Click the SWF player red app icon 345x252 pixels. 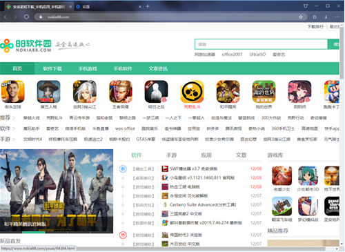pos(165,168)
